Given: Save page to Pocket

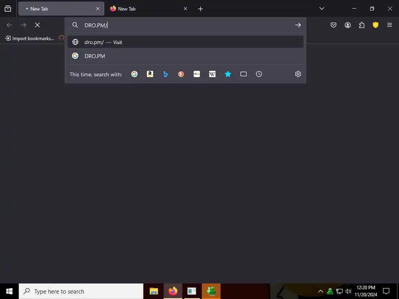Looking at the screenshot, I should (334, 25).
